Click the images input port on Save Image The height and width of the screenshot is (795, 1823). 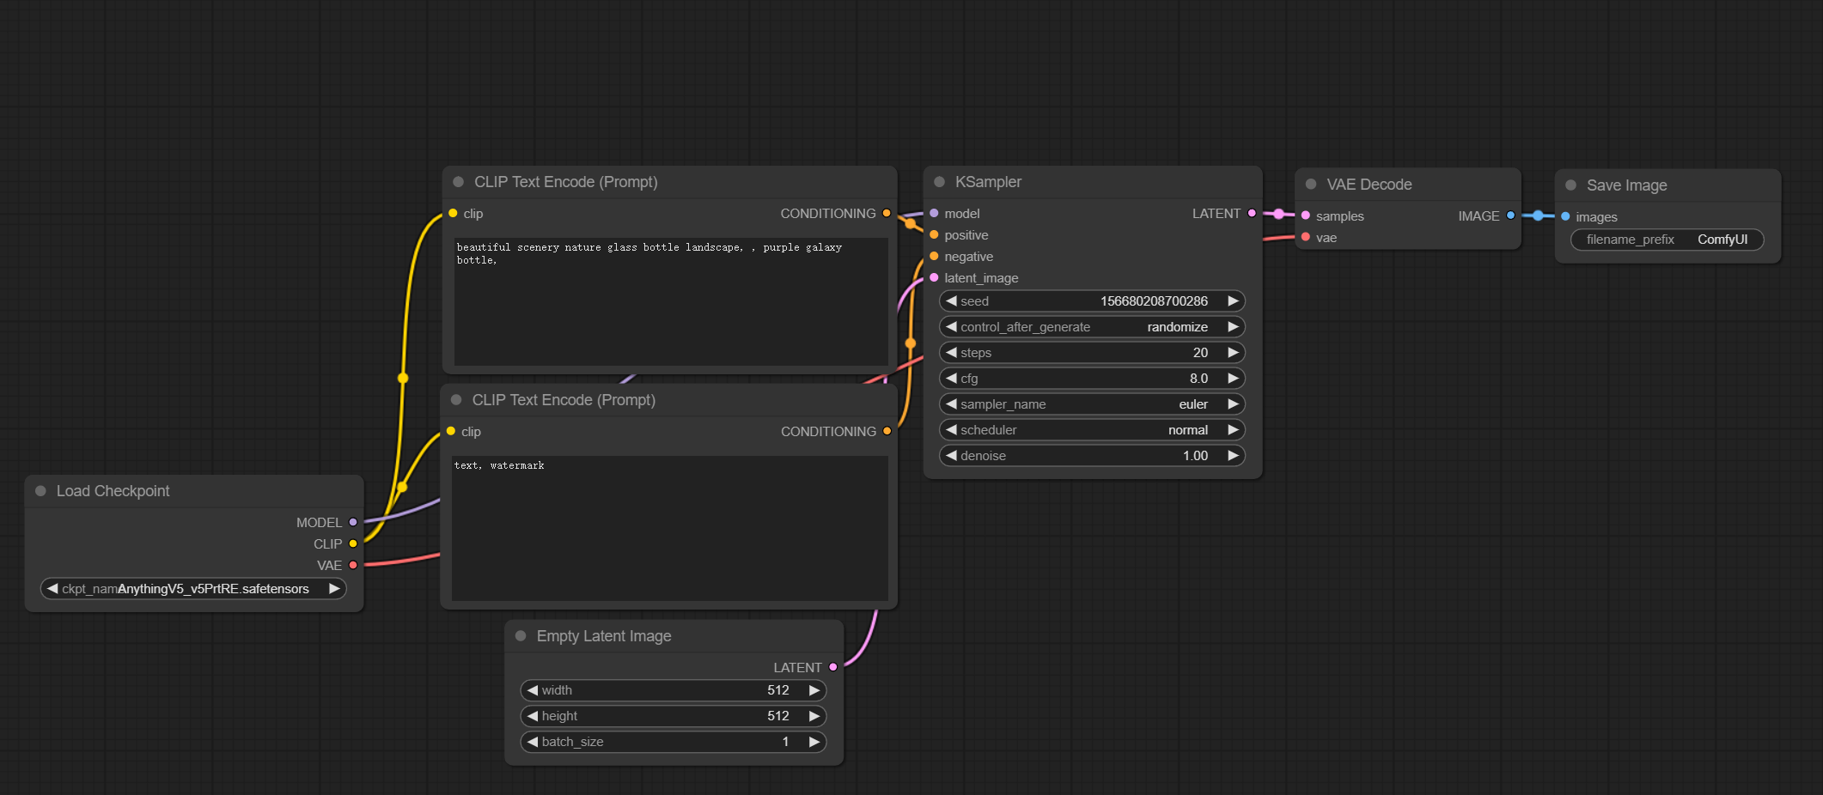point(1566,216)
